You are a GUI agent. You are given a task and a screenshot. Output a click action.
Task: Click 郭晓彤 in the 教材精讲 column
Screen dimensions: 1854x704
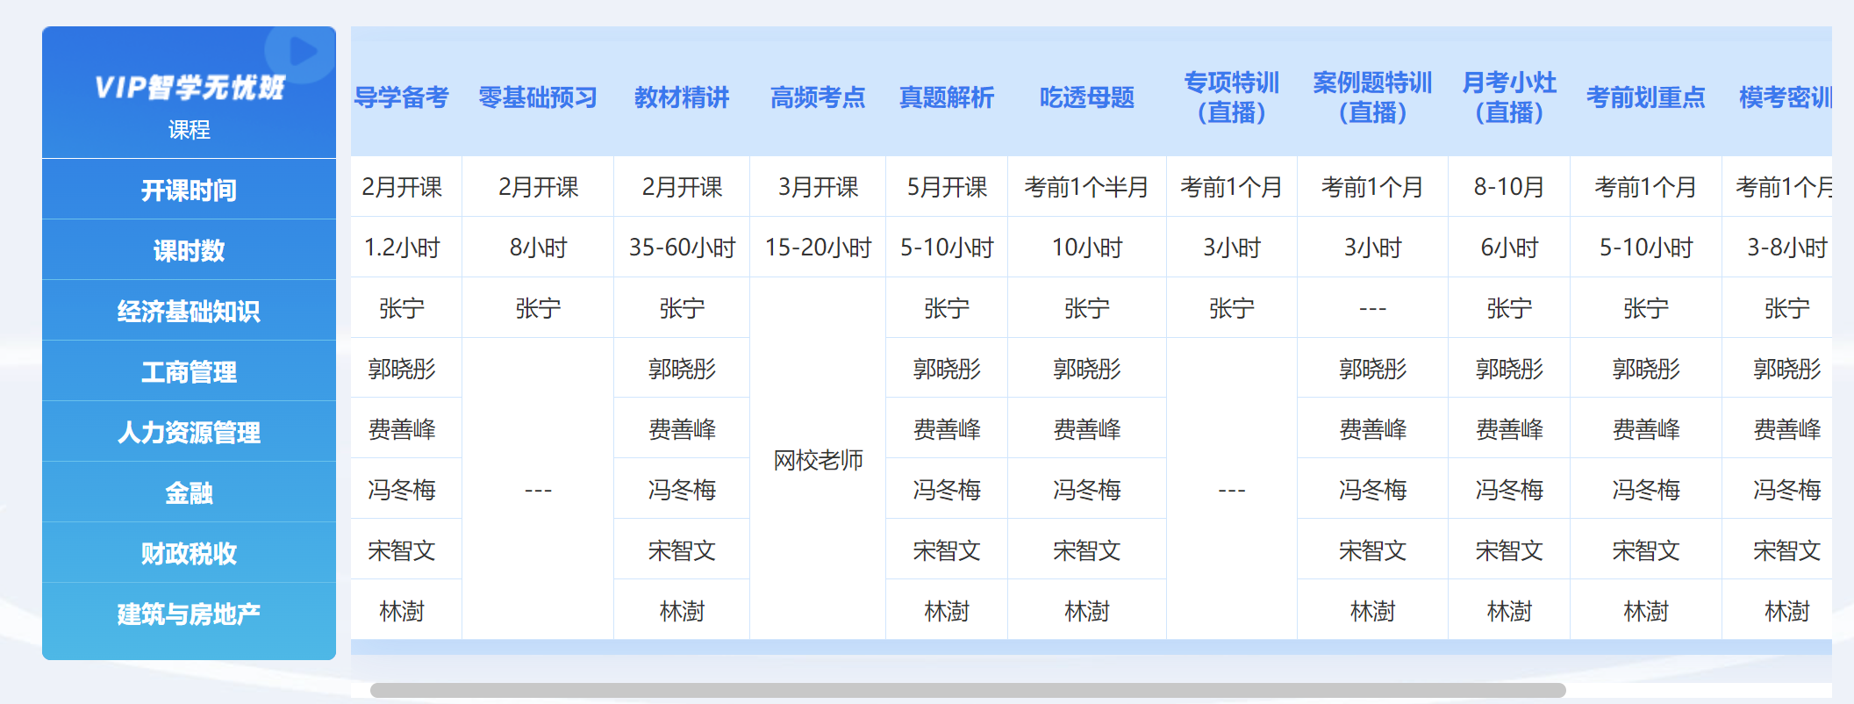682,369
